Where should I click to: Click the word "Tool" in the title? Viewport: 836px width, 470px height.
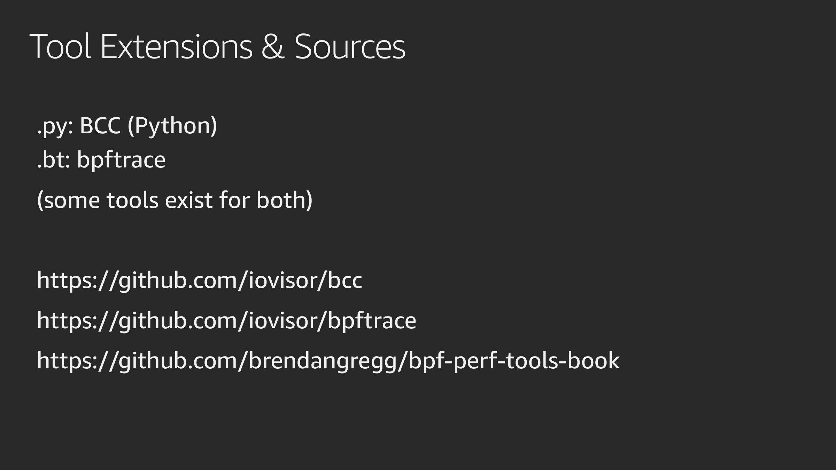(60, 46)
